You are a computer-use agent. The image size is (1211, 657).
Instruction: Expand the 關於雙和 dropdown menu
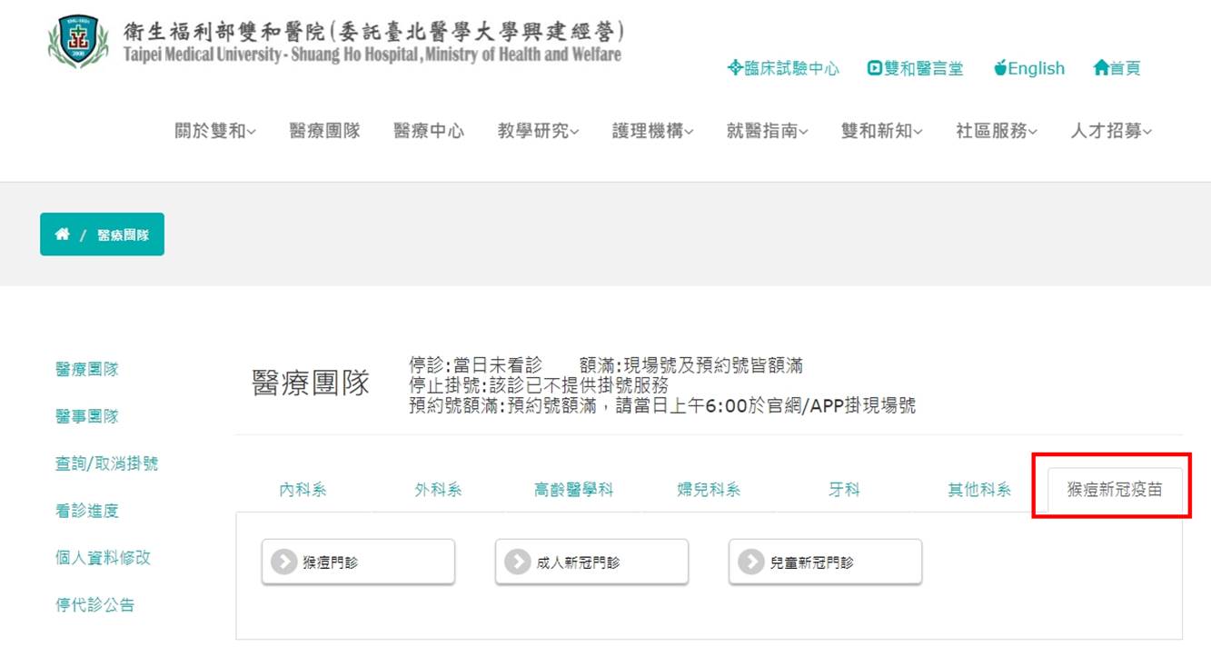215,131
